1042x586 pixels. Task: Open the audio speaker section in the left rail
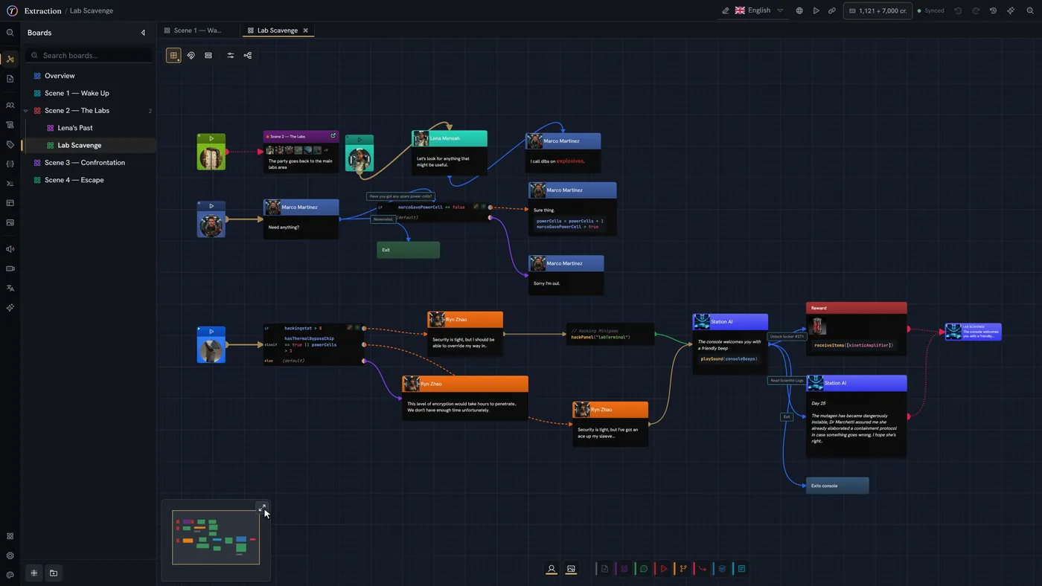click(x=10, y=249)
